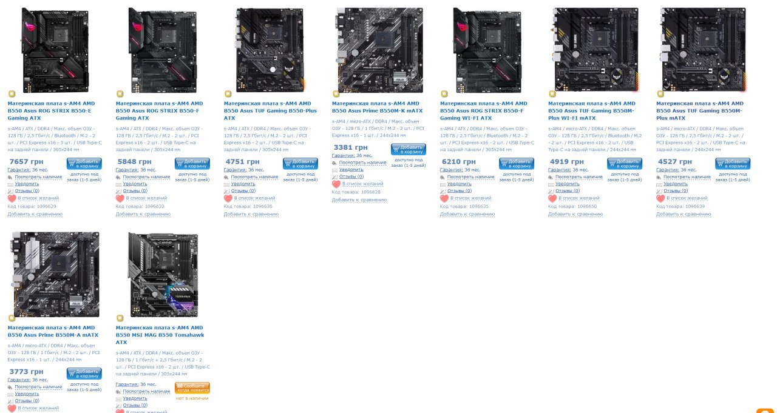The width and height of the screenshot is (777, 413).
Task: Click reviews pencil icon for TUF Gaming B550M-Plus WI-FI
Action: [551, 191]
